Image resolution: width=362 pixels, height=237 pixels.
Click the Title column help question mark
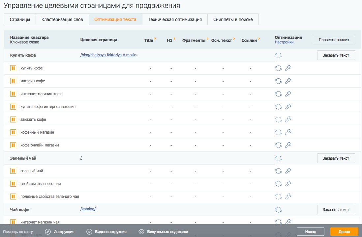point(155,39)
